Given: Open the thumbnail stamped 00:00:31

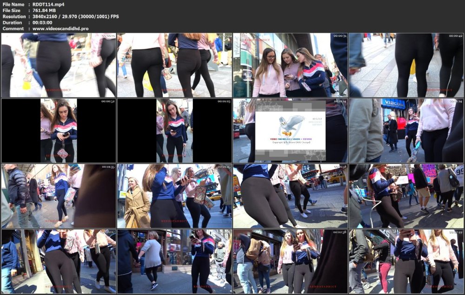Looking at the screenshot, I should [290, 65].
